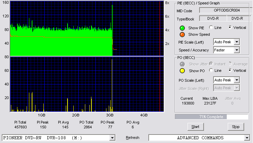Open the ADVANCED COMMANDS dropdown
The width and height of the screenshot is (253, 143).
247,138
